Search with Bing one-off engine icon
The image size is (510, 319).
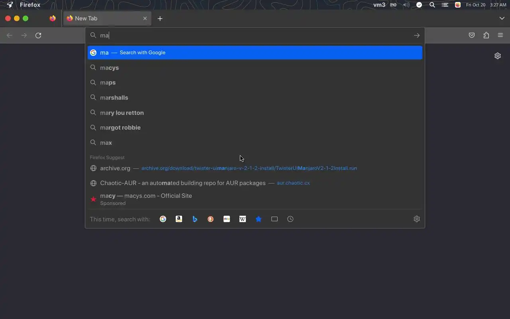[x=195, y=219]
